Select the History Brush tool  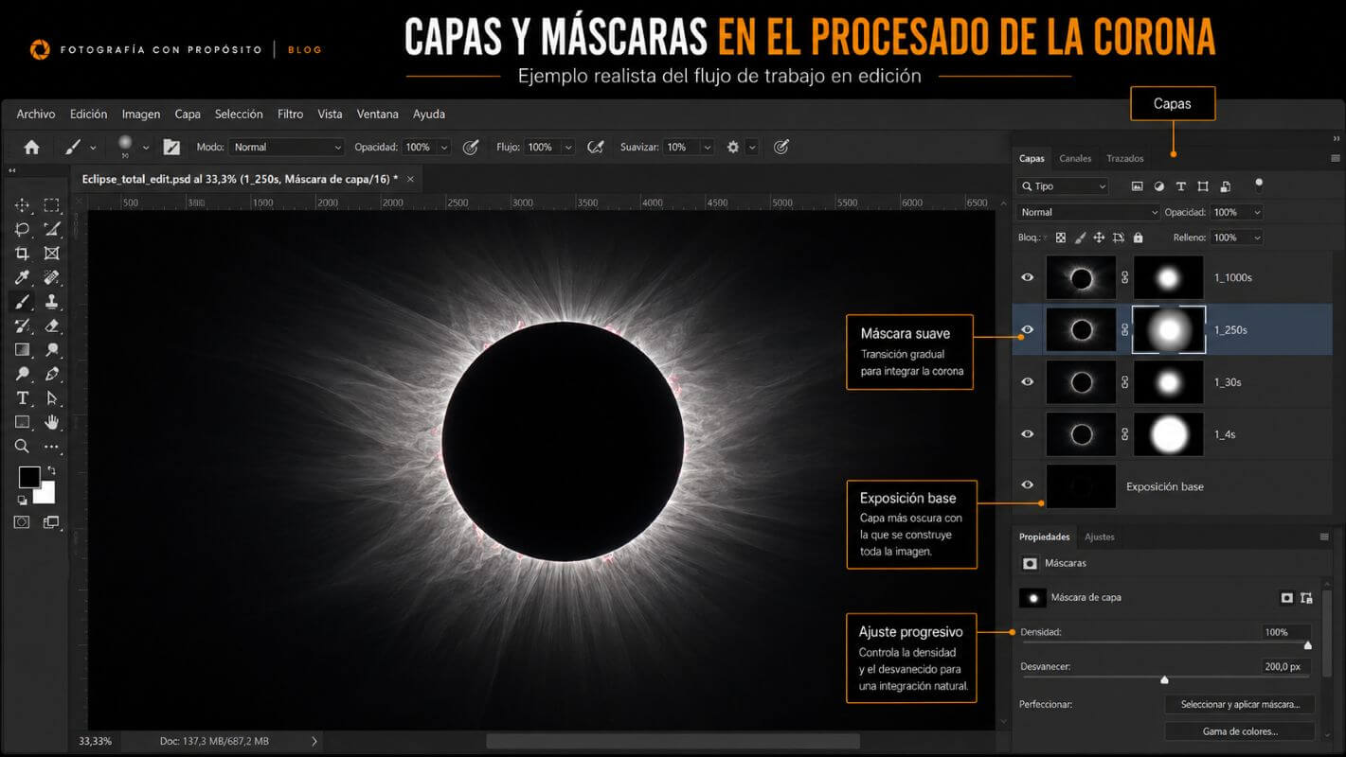[22, 326]
